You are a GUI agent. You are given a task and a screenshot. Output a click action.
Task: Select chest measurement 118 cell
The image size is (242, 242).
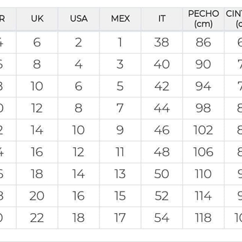click(x=203, y=218)
